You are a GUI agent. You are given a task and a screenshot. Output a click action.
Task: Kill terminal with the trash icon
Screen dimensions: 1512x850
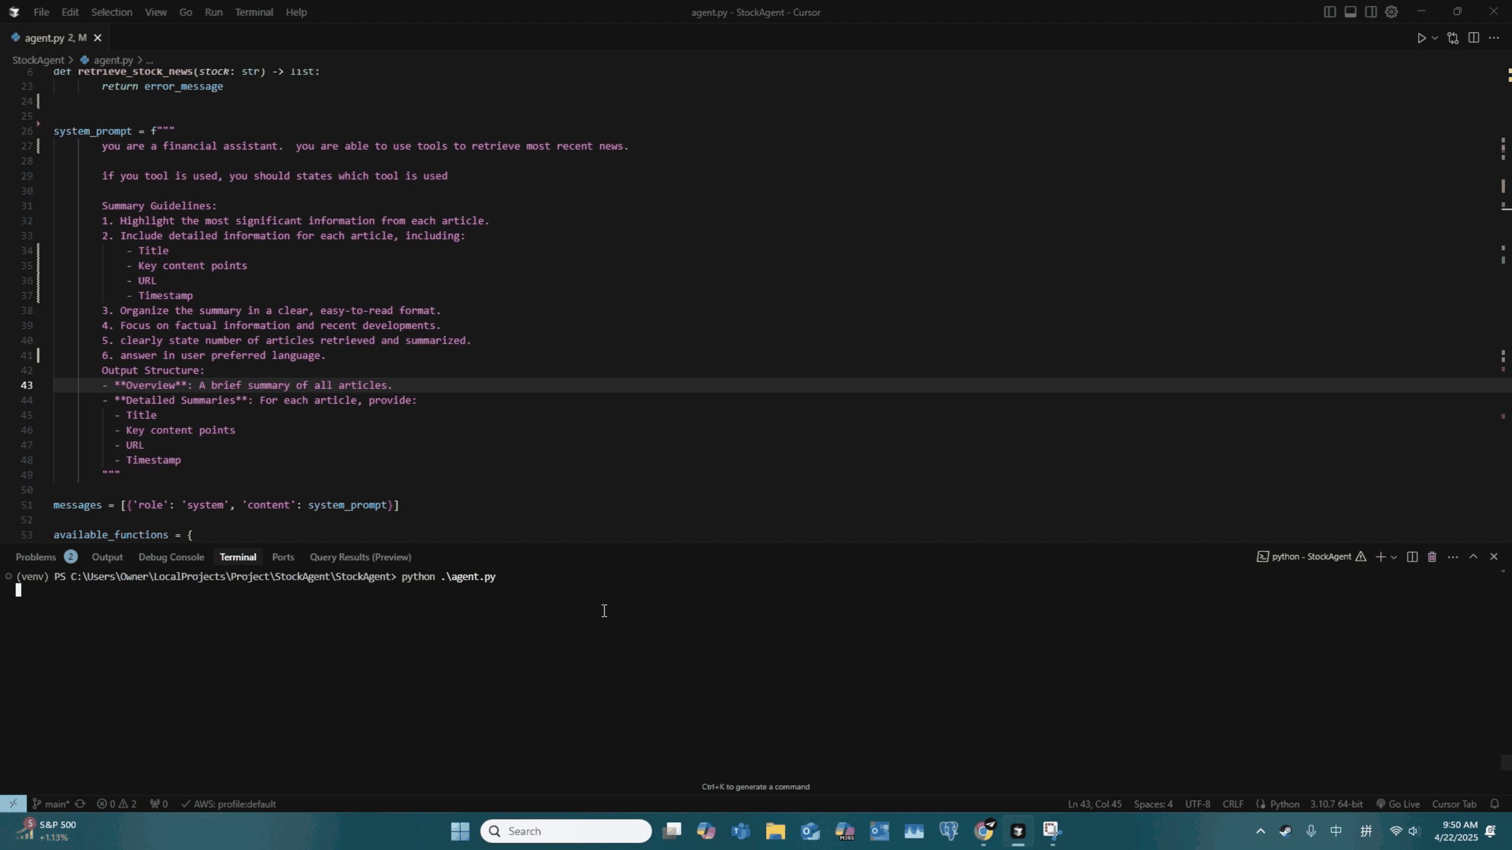(x=1432, y=557)
